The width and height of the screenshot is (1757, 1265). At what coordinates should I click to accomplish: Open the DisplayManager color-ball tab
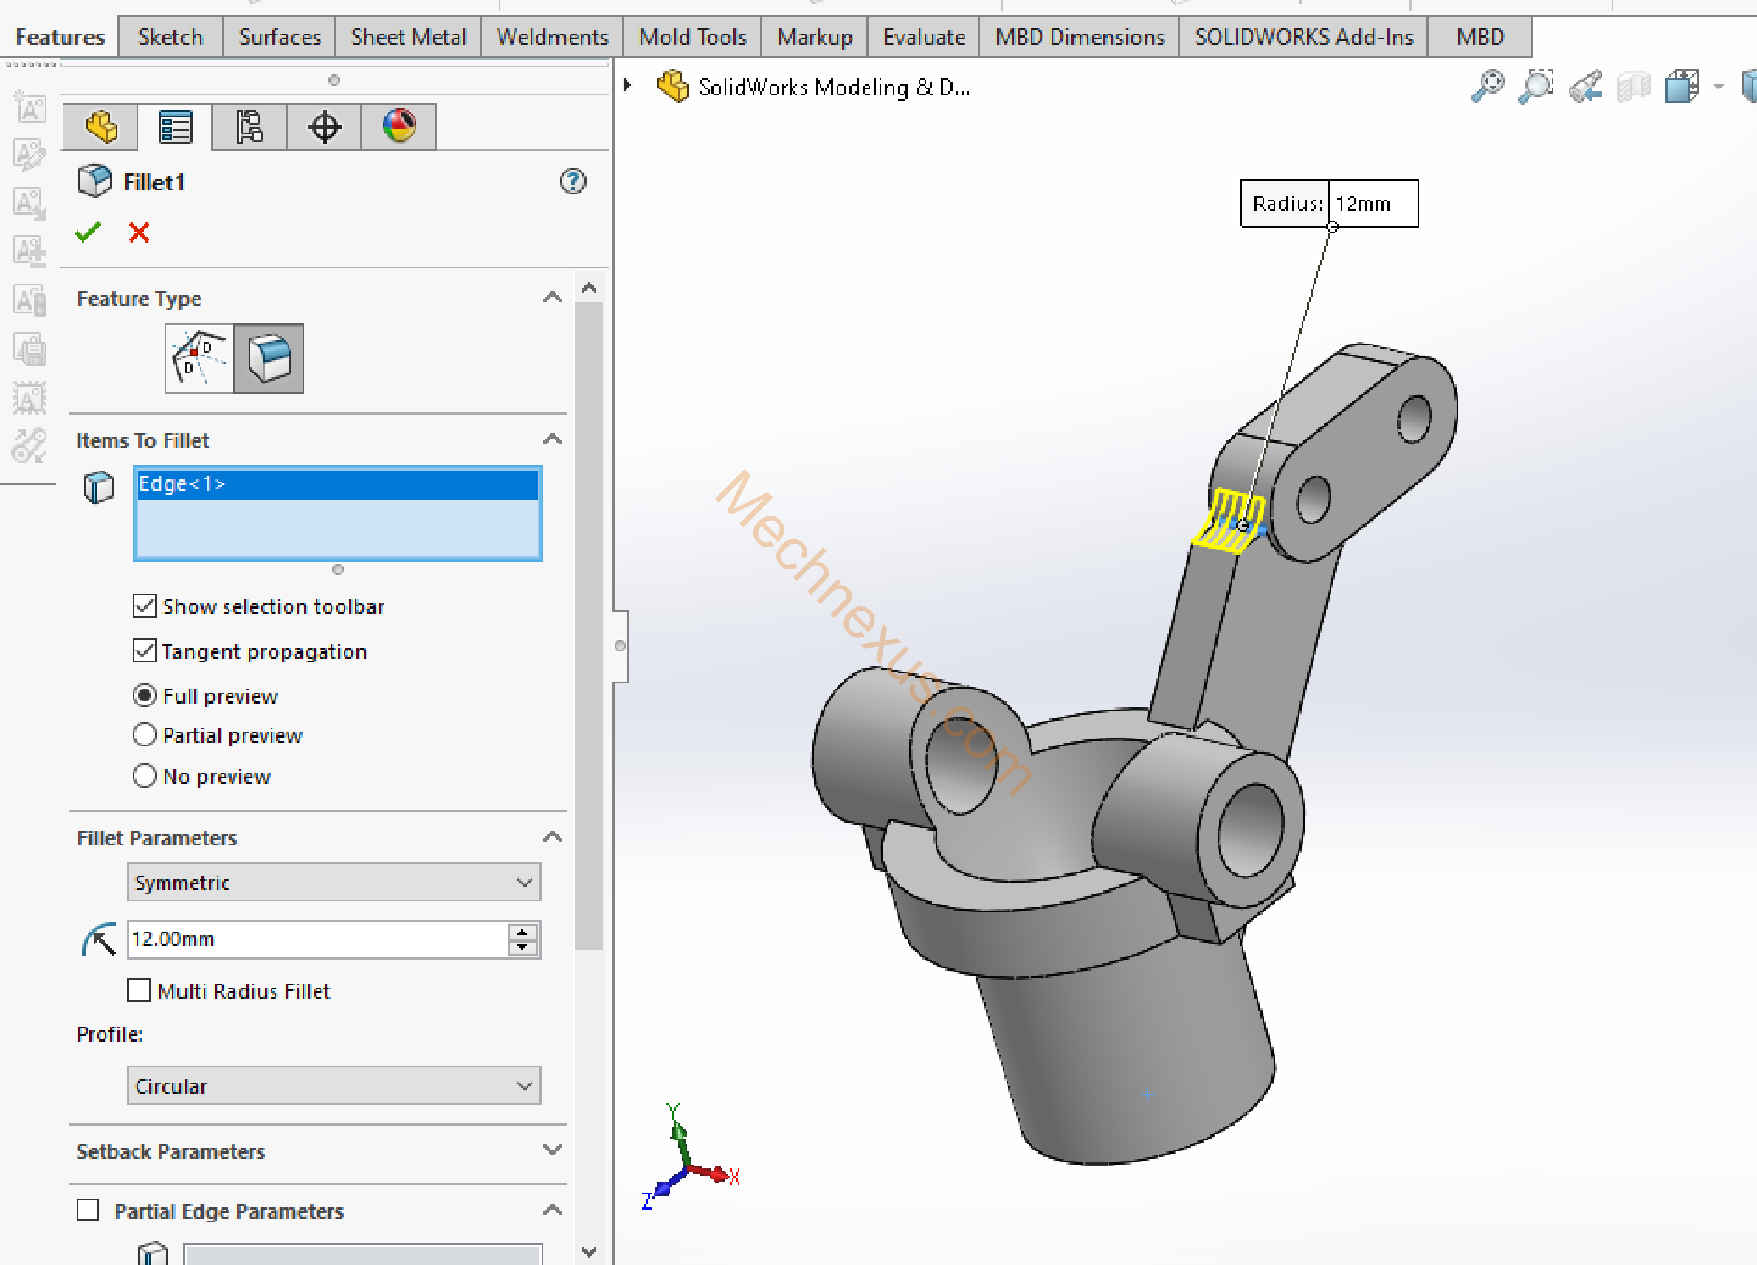point(399,127)
